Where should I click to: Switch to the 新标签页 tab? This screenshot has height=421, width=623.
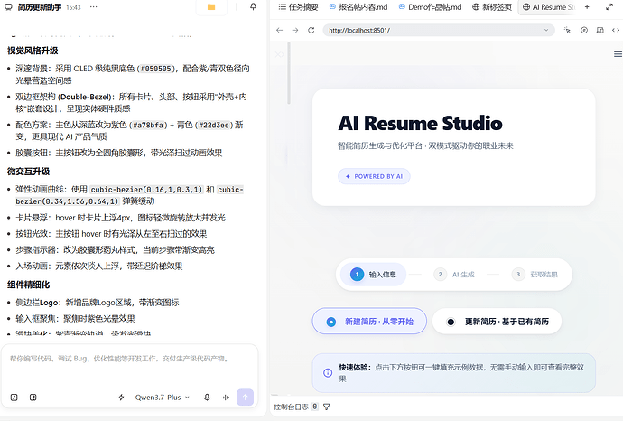tap(492, 7)
